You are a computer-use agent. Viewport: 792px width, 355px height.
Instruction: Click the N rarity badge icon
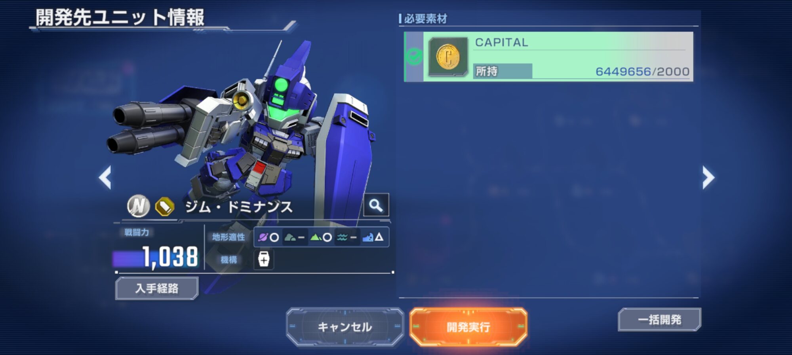(x=138, y=206)
